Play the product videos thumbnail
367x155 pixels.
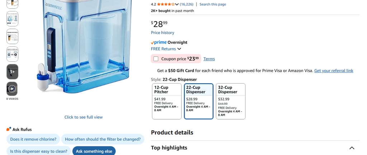pos(12,89)
